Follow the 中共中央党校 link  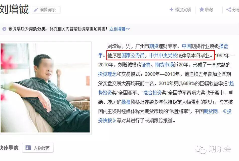click(163, 55)
